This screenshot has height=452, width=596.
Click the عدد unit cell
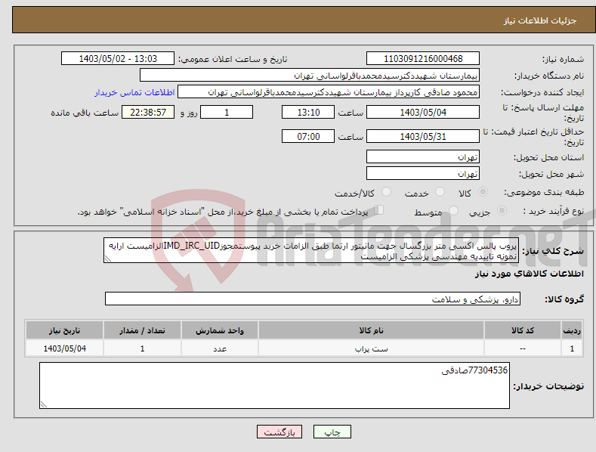tap(220, 348)
